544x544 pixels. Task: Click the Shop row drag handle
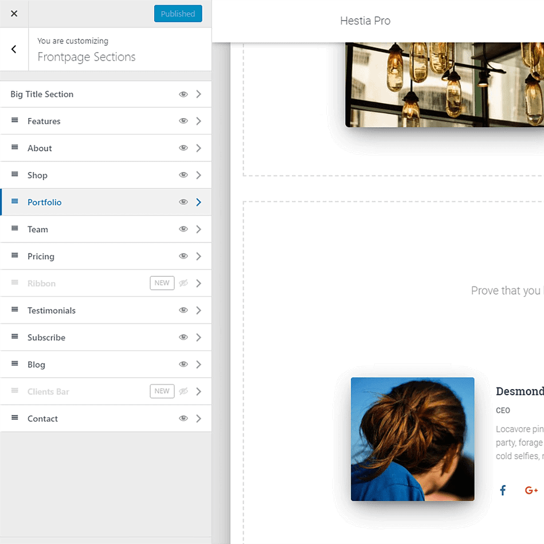tap(14, 174)
